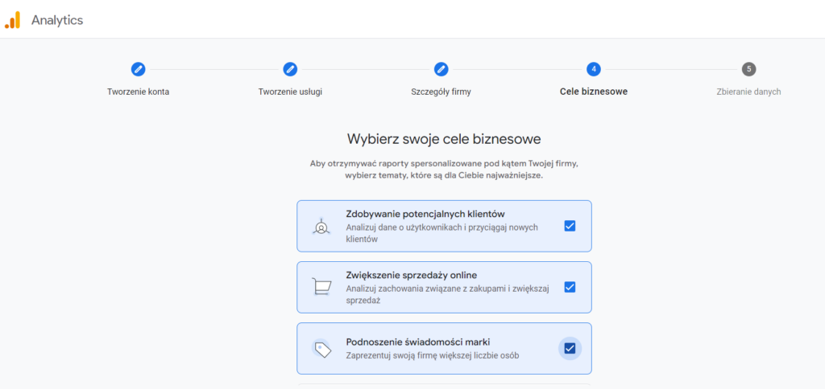Click the lead generation target person icon
This screenshot has height=389, width=825.
coord(321,227)
